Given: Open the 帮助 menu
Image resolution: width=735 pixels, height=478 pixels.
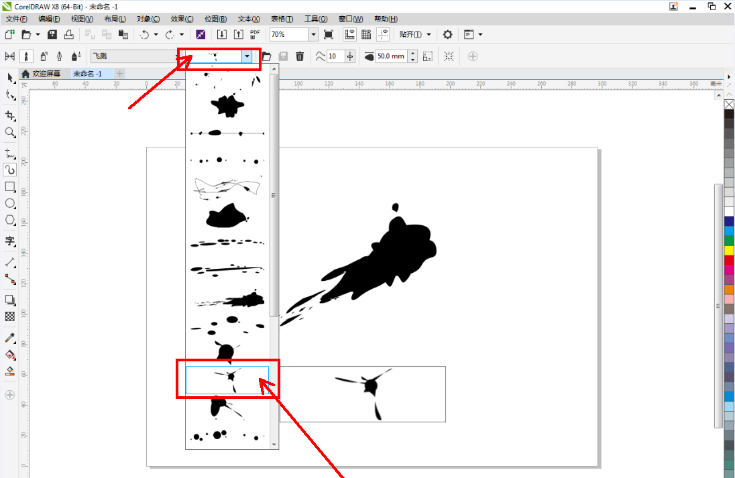Looking at the screenshot, I should tap(385, 19).
